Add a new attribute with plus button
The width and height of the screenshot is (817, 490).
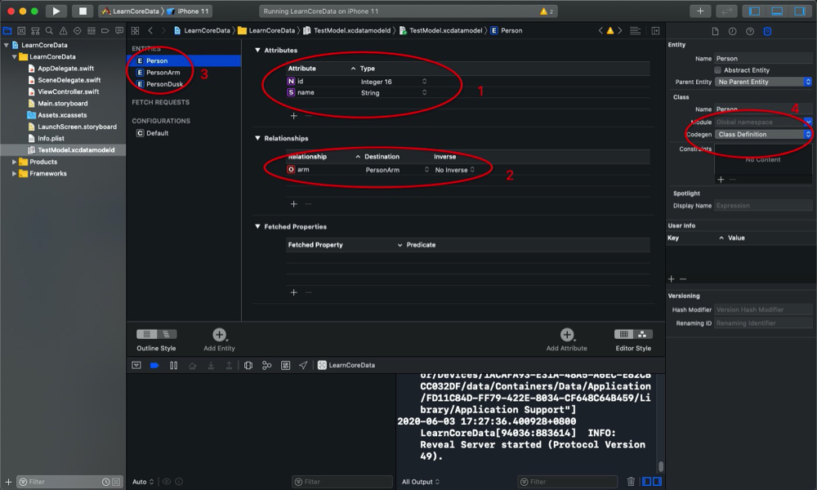[294, 116]
